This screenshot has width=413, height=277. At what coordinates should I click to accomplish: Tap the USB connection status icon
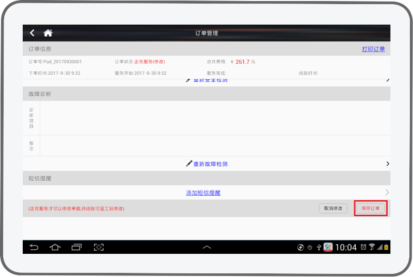point(319,247)
